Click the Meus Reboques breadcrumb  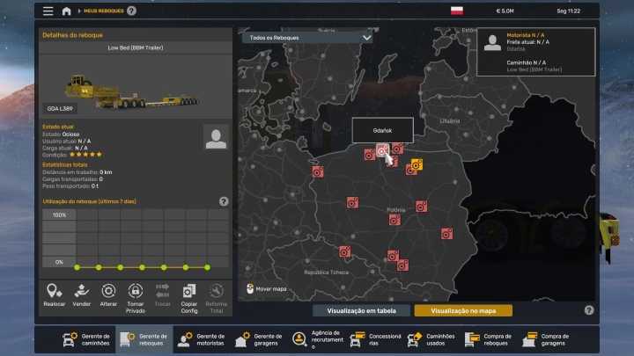coord(104,11)
